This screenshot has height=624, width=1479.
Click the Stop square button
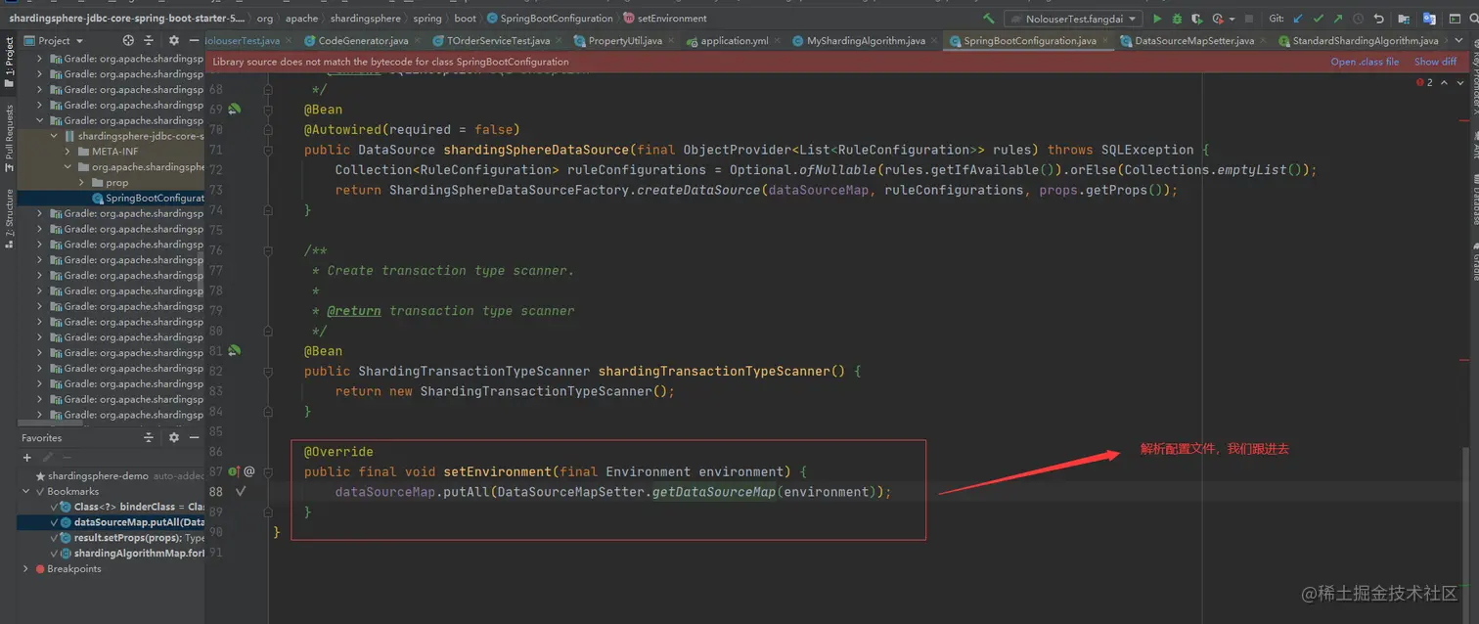point(1249,19)
